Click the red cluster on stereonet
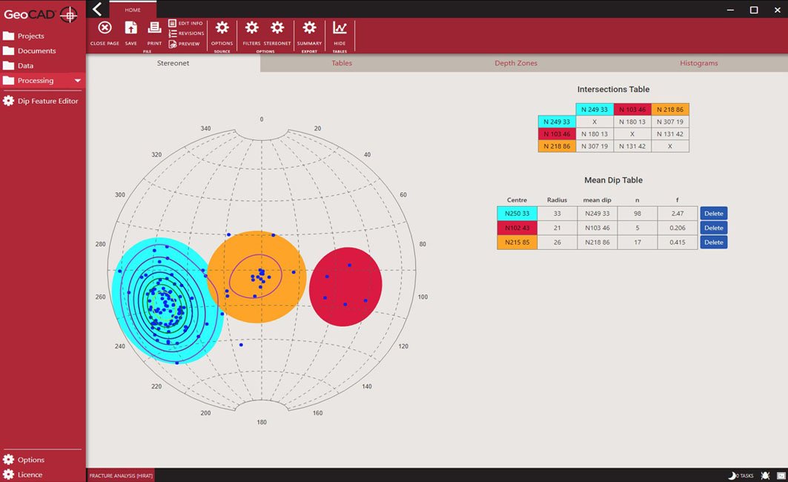 coord(345,286)
